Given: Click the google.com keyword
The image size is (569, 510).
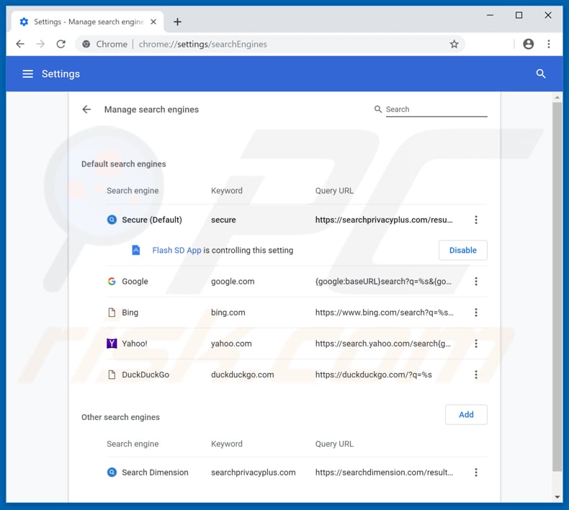Looking at the screenshot, I should point(233,282).
